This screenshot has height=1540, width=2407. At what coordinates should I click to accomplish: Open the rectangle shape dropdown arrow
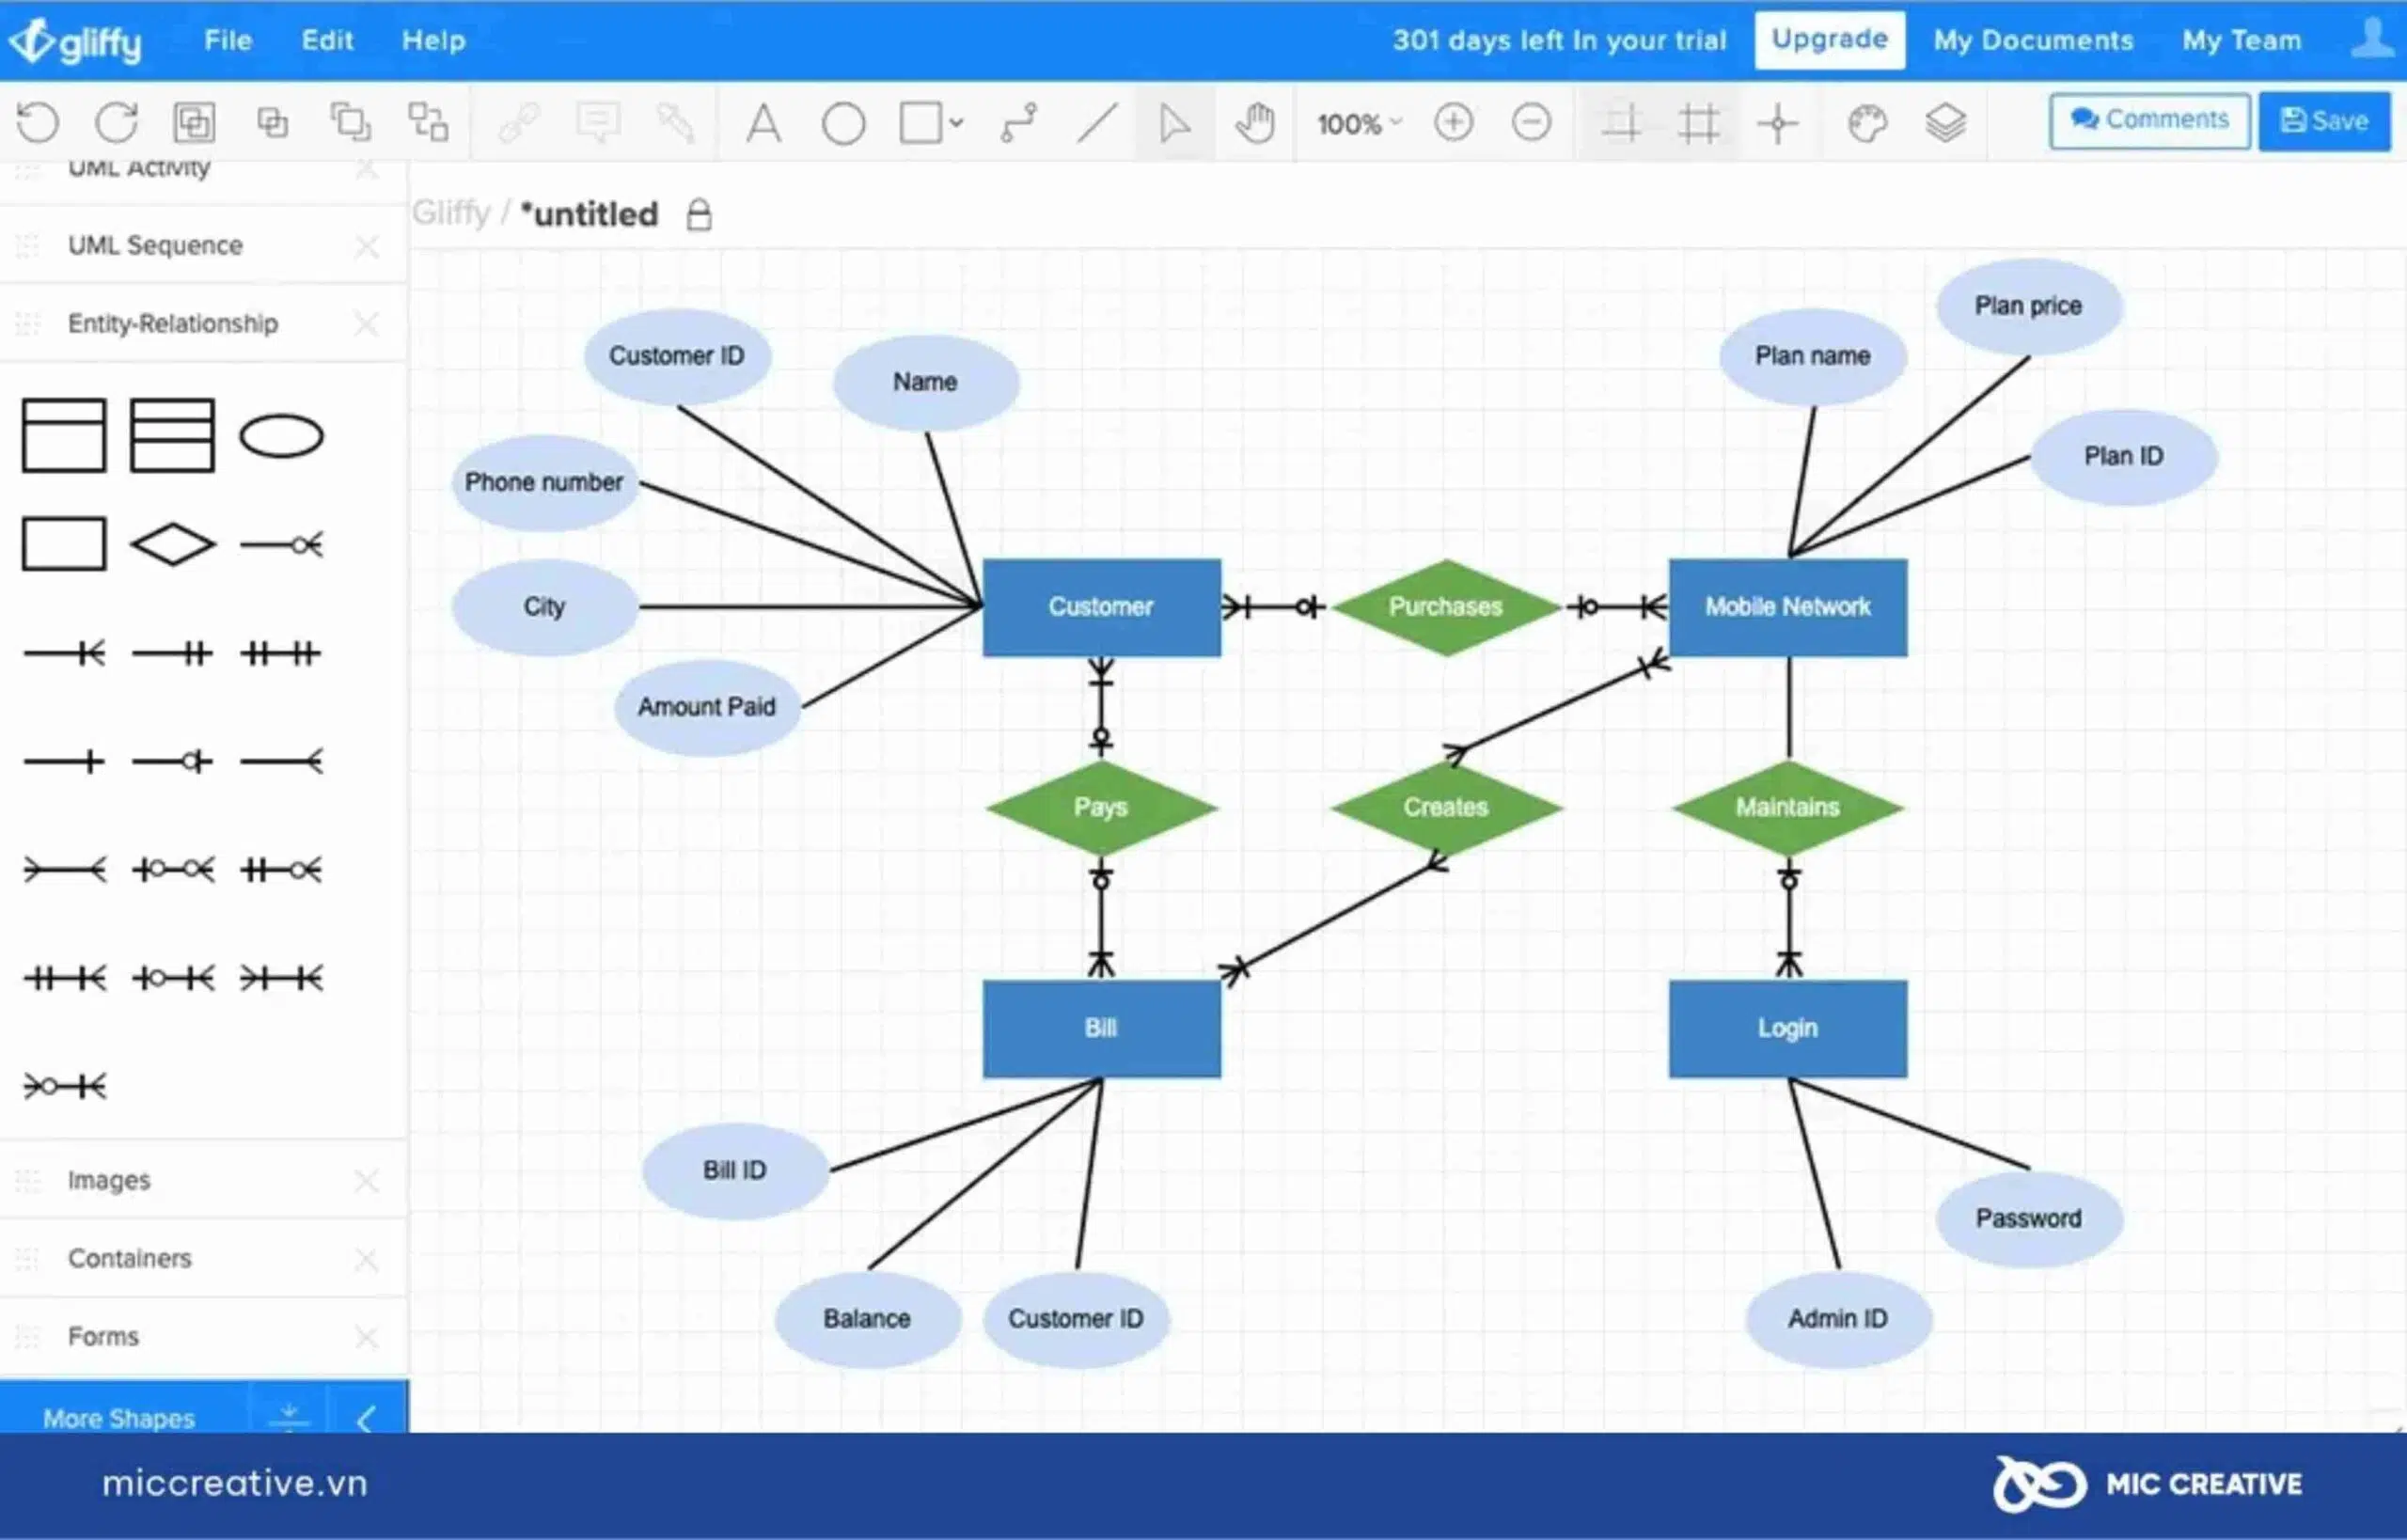(x=956, y=123)
